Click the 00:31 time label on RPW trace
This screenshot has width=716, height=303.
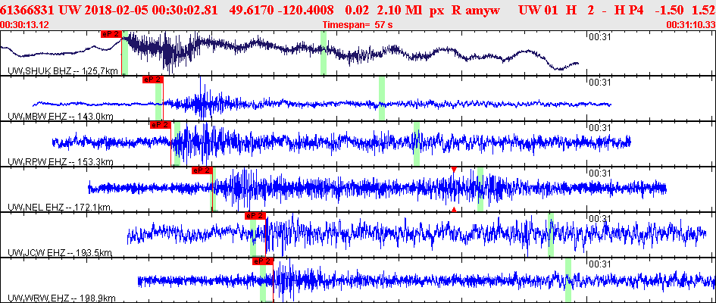coord(599,128)
